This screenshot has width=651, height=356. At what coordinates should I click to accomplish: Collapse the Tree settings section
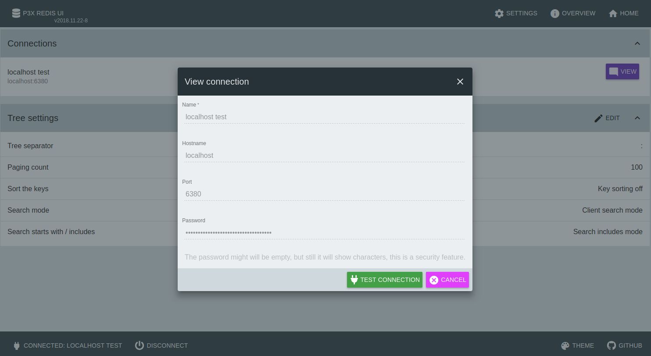637,118
